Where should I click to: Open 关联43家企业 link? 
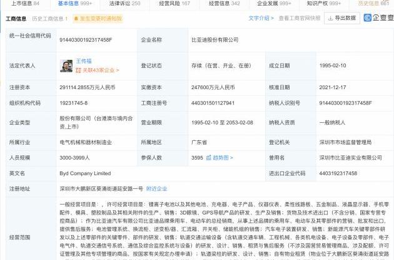[98, 70]
